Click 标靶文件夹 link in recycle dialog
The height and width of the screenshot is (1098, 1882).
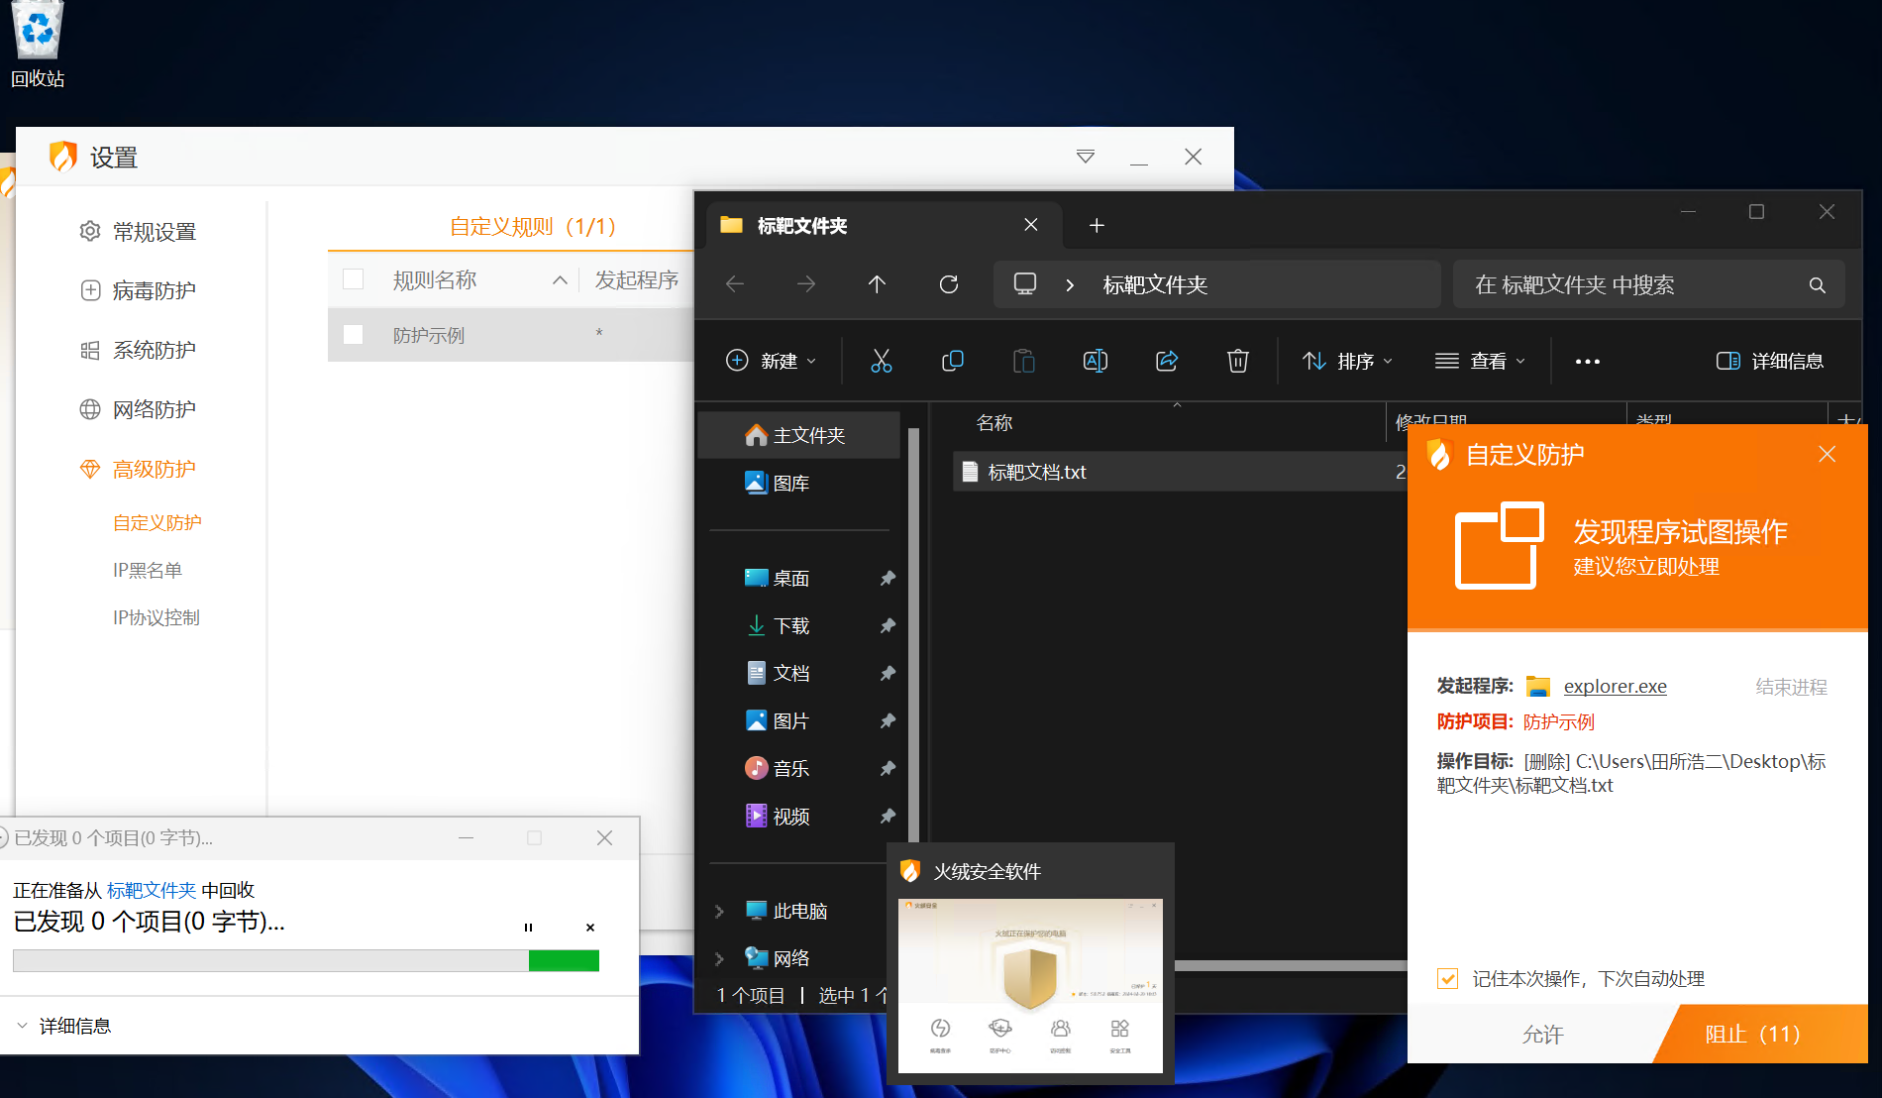pyautogui.click(x=152, y=890)
